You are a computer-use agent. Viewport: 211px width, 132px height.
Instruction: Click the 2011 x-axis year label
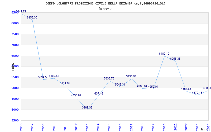tap(65, 127)
